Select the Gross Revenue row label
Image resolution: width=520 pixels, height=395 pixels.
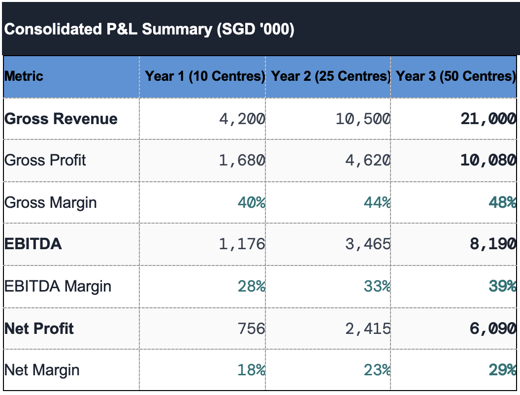point(61,119)
